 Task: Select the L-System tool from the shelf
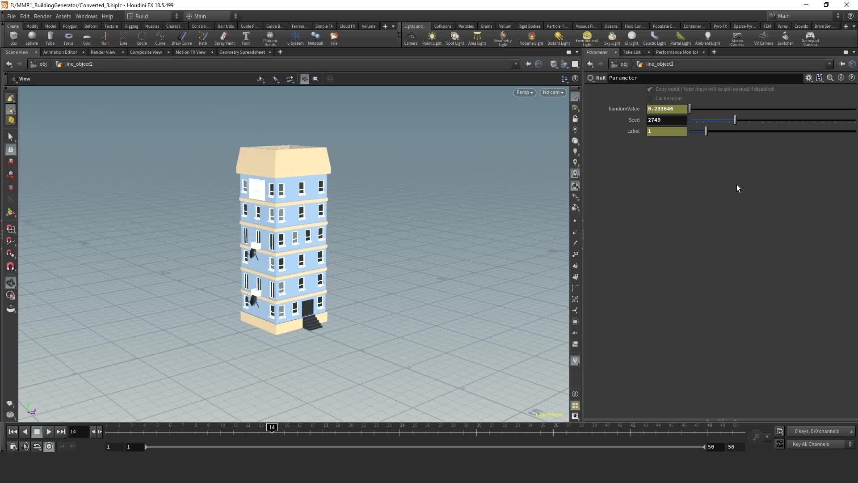(296, 38)
